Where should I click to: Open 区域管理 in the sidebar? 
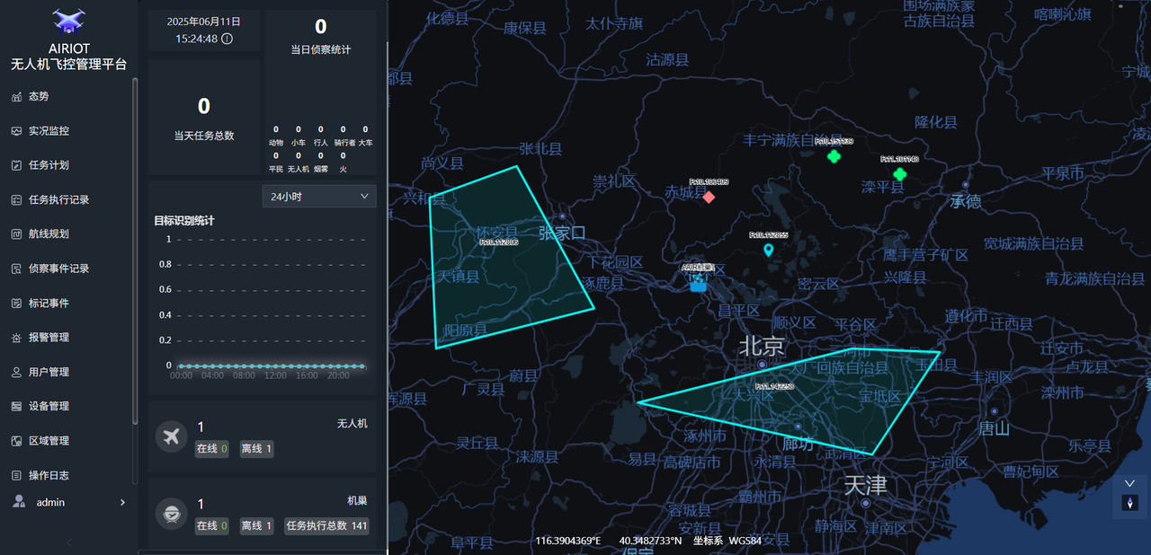point(49,441)
